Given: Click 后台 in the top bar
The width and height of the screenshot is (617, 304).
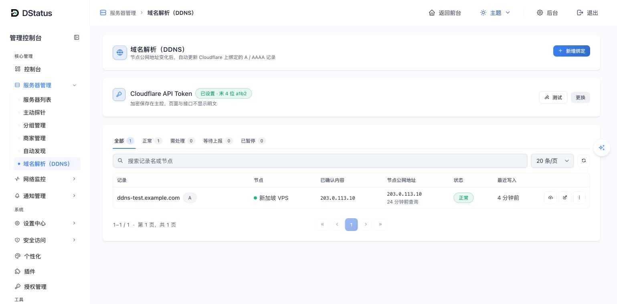Looking at the screenshot, I should click(548, 13).
